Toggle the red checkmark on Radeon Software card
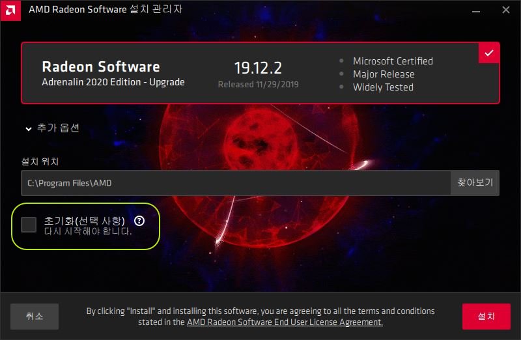 [x=489, y=53]
